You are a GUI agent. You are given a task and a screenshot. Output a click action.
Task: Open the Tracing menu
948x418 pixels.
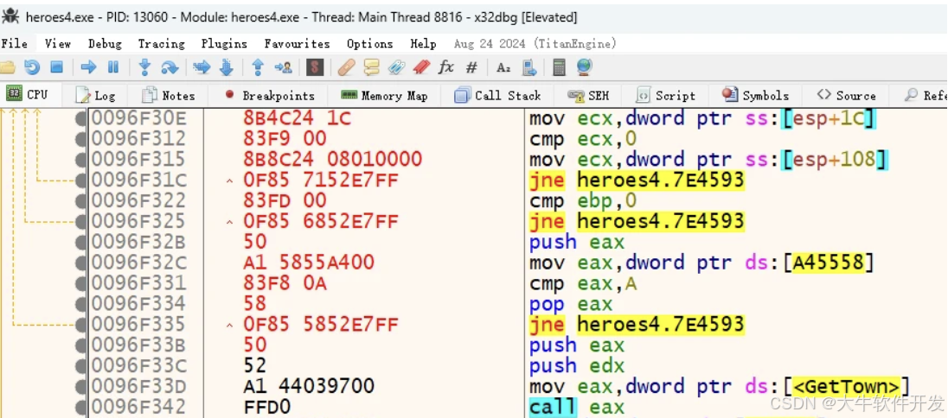click(x=162, y=43)
